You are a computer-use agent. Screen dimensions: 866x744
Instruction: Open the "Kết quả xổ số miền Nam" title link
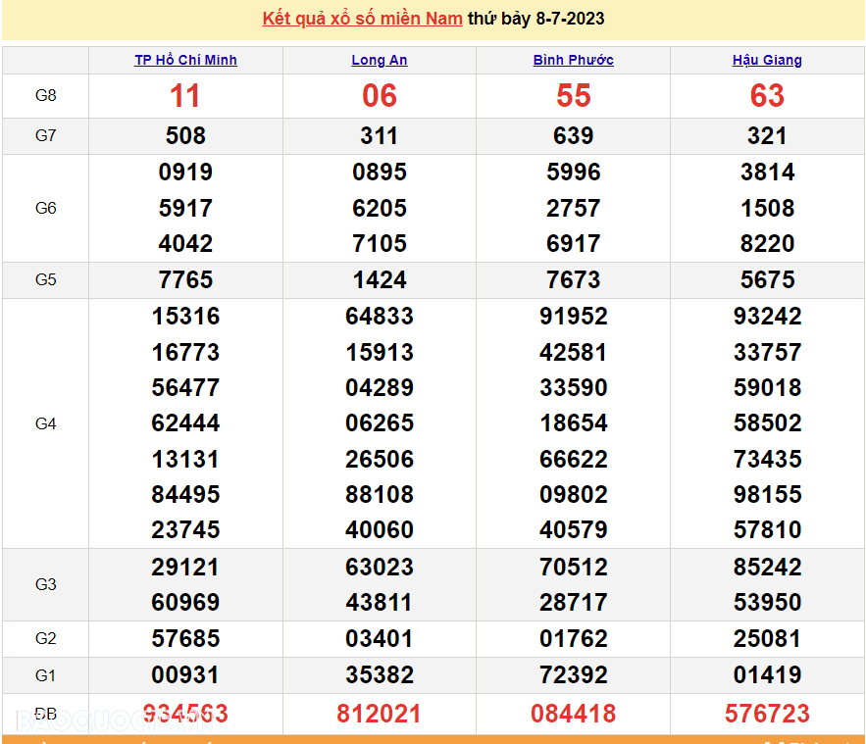click(360, 18)
